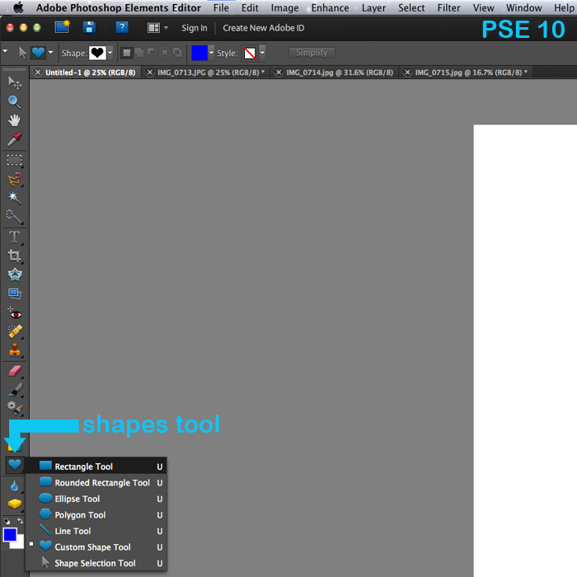The image size is (577, 577).
Task: Choose Rounded Rectangle Tool from flyout
Action: pos(96,482)
